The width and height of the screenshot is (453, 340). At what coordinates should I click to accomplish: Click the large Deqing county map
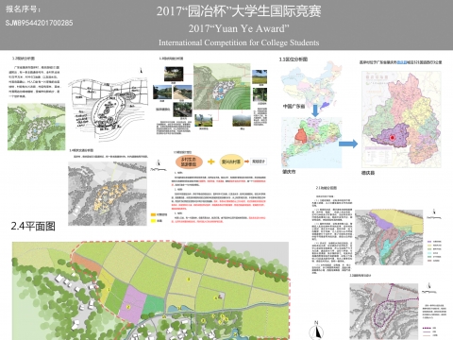pyautogui.click(x=401, y=119)
